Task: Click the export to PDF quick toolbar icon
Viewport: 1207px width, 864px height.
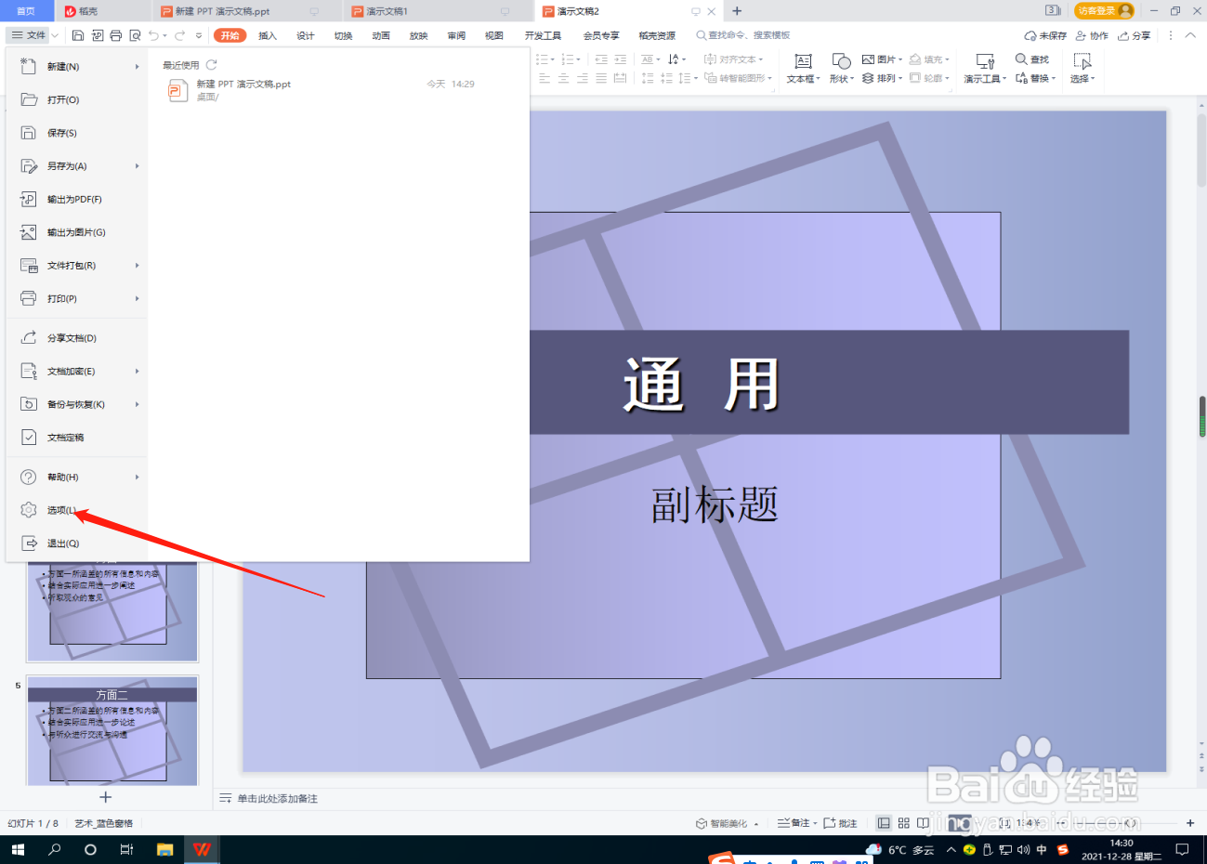Action: click(x=98, y=35)
